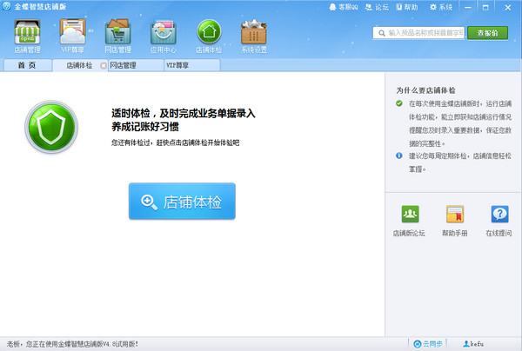Click the green 查报价 button

488,33
